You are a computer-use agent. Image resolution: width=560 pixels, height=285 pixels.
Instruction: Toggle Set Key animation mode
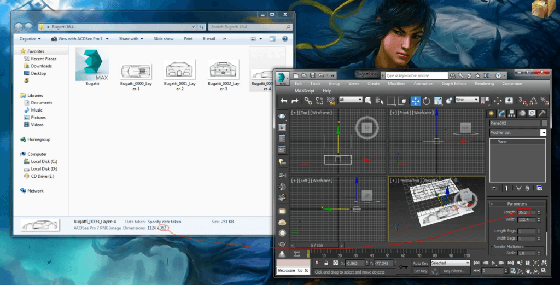click(x=421, y=271)
